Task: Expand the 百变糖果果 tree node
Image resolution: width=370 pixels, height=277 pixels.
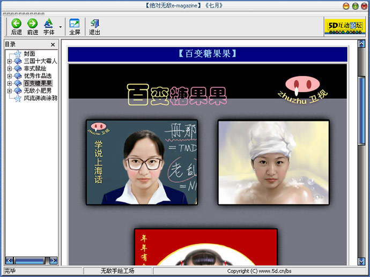Action: pyautogui.click(x=9, y=83)
